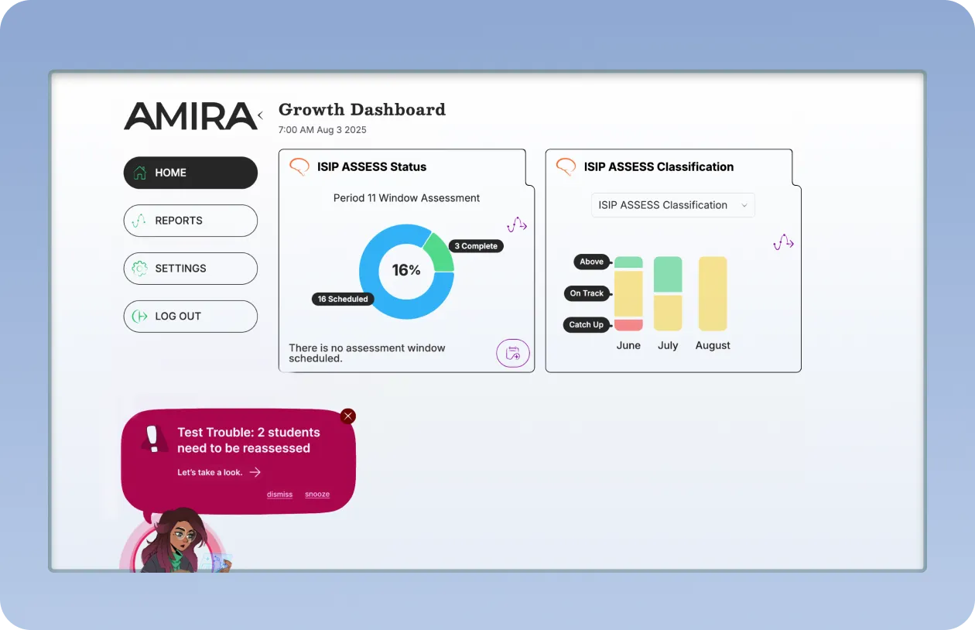
Task: Follow the Let's take a look link
Action: [210, 472]
